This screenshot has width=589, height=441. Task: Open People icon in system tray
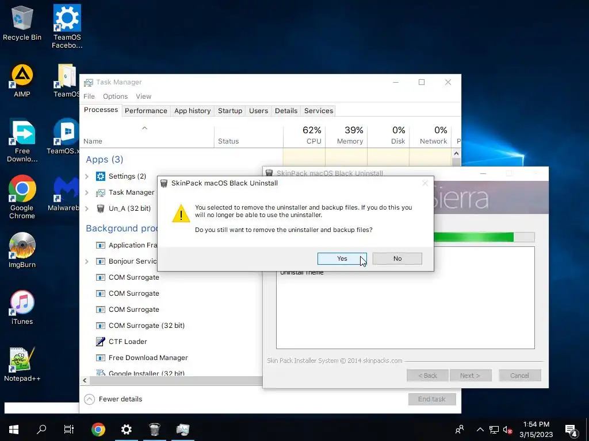tap(460, 430)
